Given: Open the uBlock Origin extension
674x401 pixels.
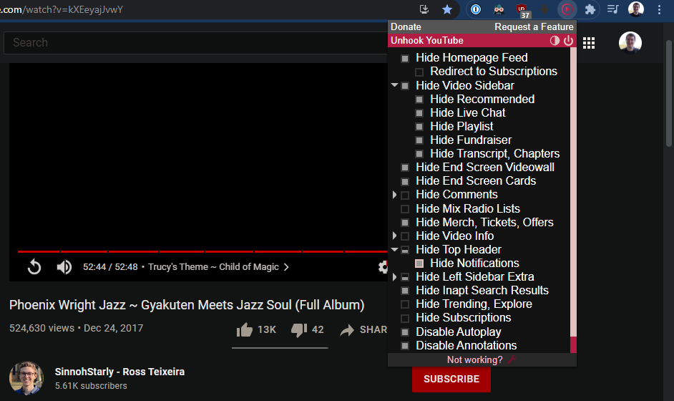Looking at the screenshot, I should (x=522, y=9).
